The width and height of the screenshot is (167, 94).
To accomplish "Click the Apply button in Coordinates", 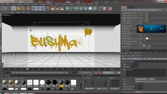I will tap(115, 89).
